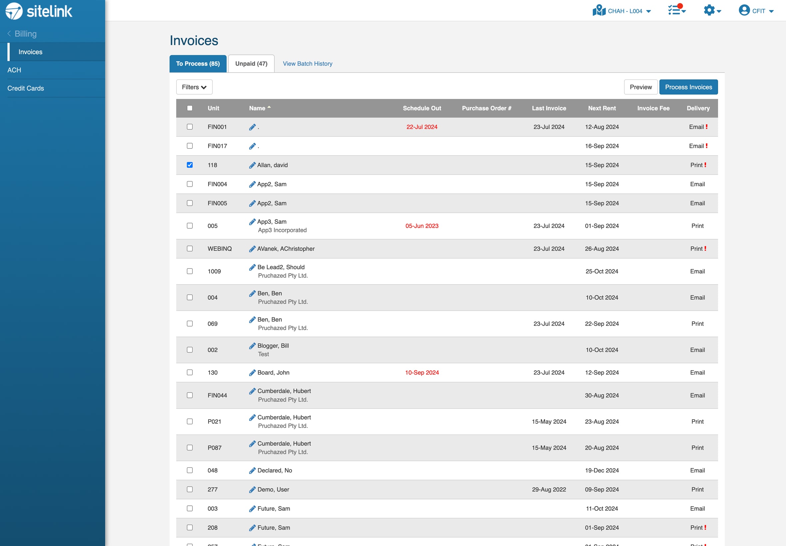Go back via the Billing chevron
The width and height of the screenshot is (786, 546).
tap(9, 34)
